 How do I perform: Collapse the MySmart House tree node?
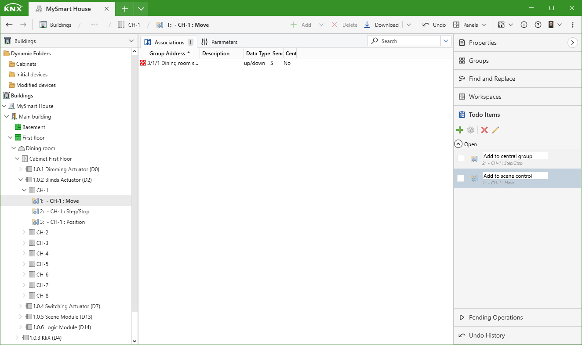(x=4, y=106)
